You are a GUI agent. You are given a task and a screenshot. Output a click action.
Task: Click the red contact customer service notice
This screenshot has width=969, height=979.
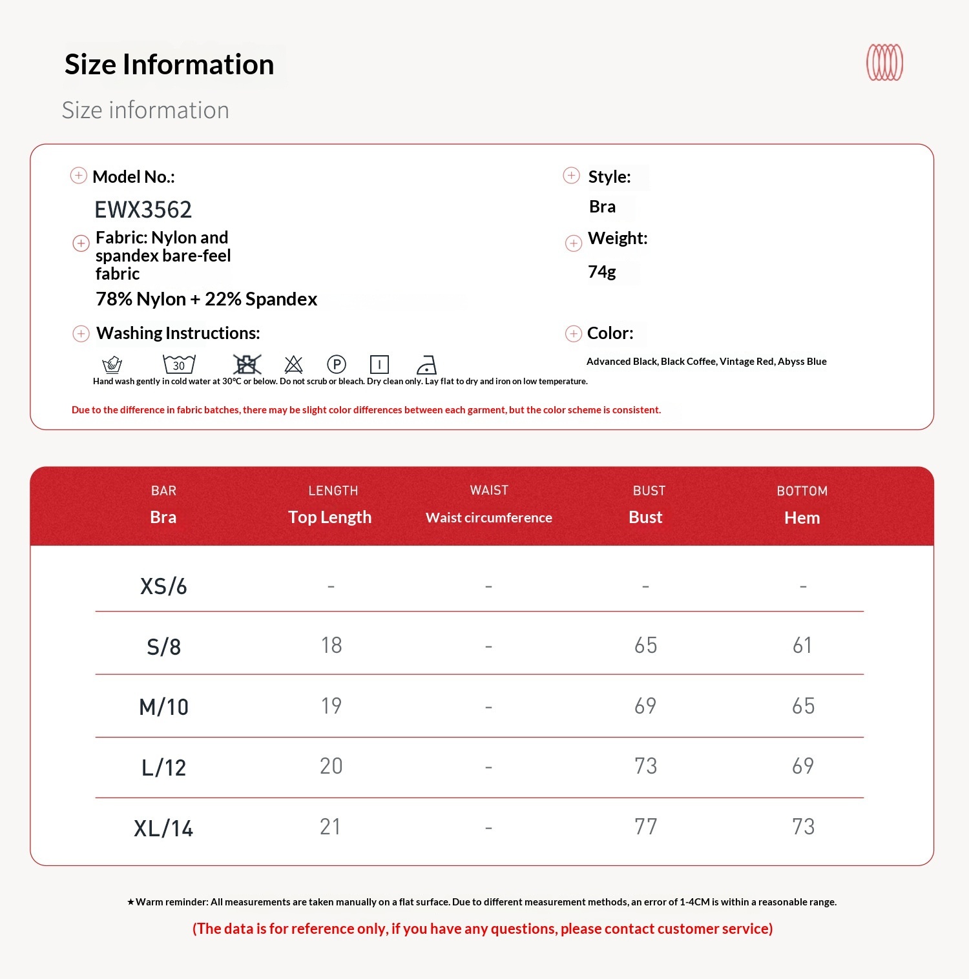tap(483, 929)
